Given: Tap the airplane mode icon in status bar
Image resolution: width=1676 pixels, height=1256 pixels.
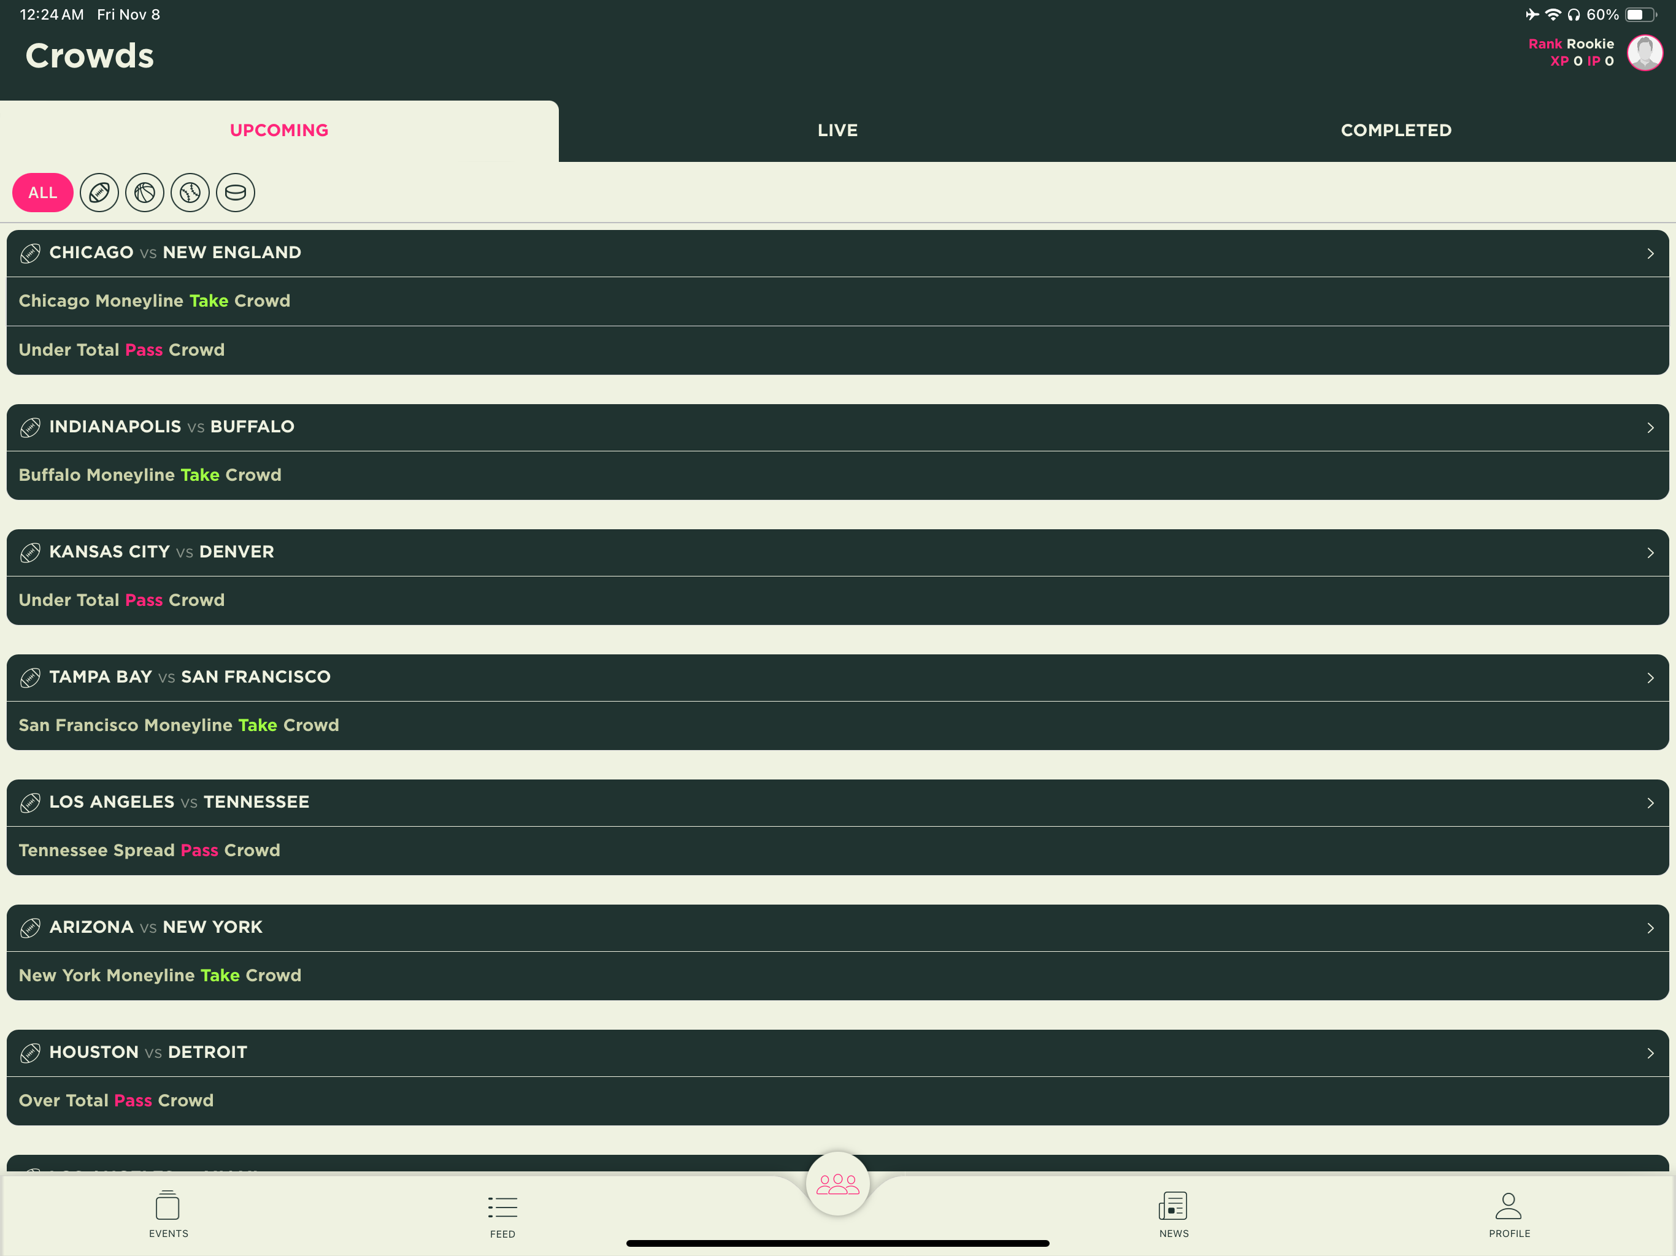Looking at the screenshot, I should click(1532, 14).
